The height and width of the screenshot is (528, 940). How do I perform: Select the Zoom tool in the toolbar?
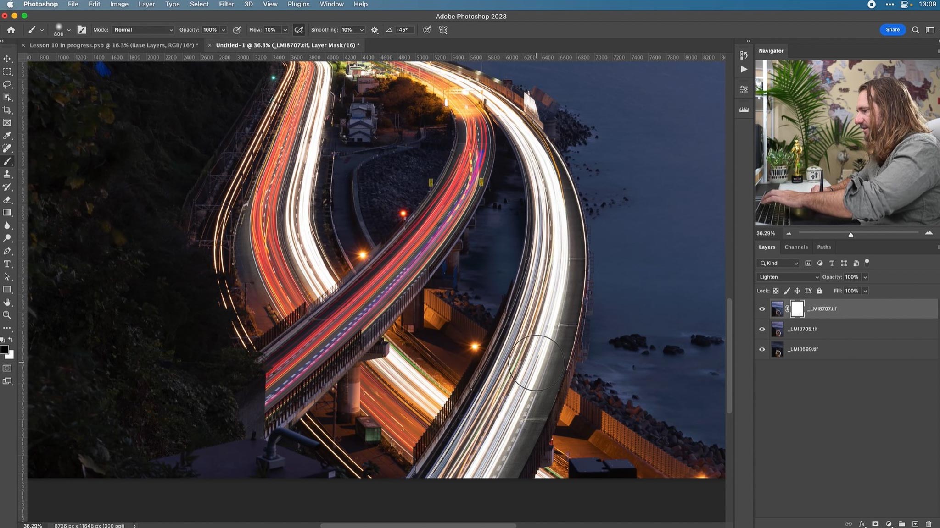click(x=7, y=315)
